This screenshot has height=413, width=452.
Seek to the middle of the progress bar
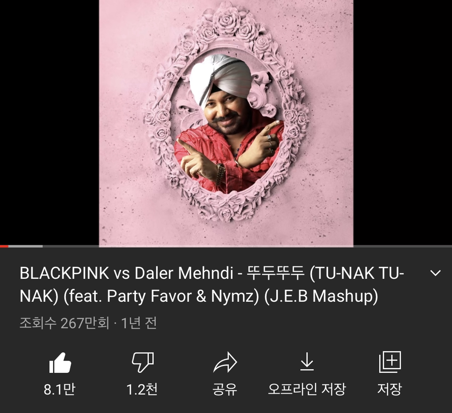226,246
